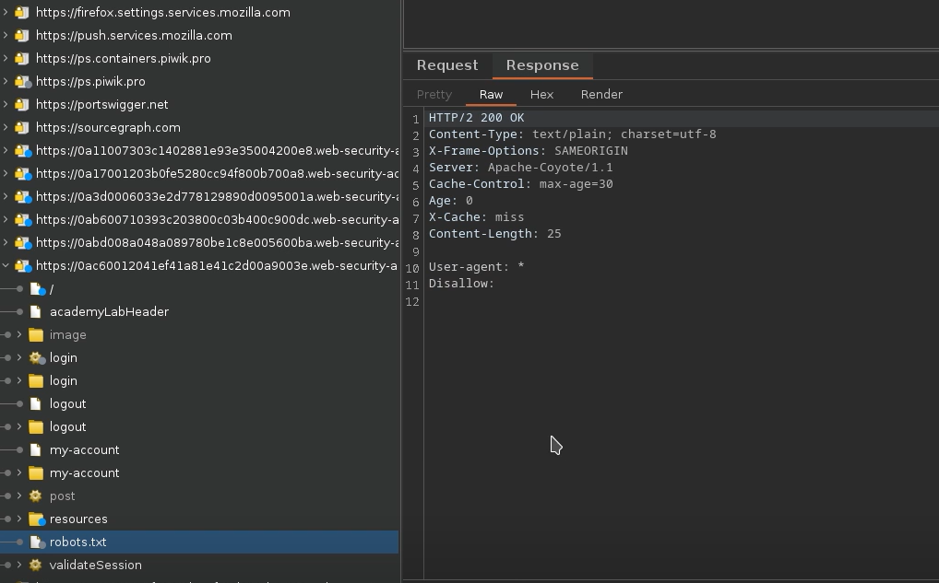The height and width of the screenshot is (583, 939).
Task: Click the Disallow line in the response body
Action: pos(461,284)
